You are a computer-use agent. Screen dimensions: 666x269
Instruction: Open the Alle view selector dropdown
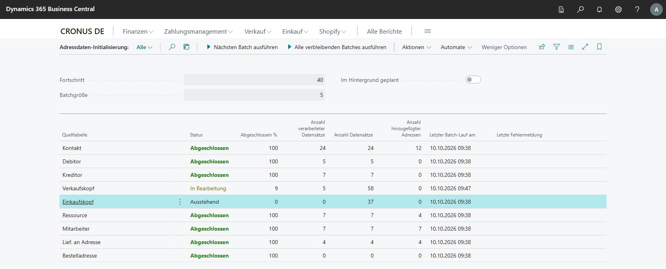pos(145,47)
